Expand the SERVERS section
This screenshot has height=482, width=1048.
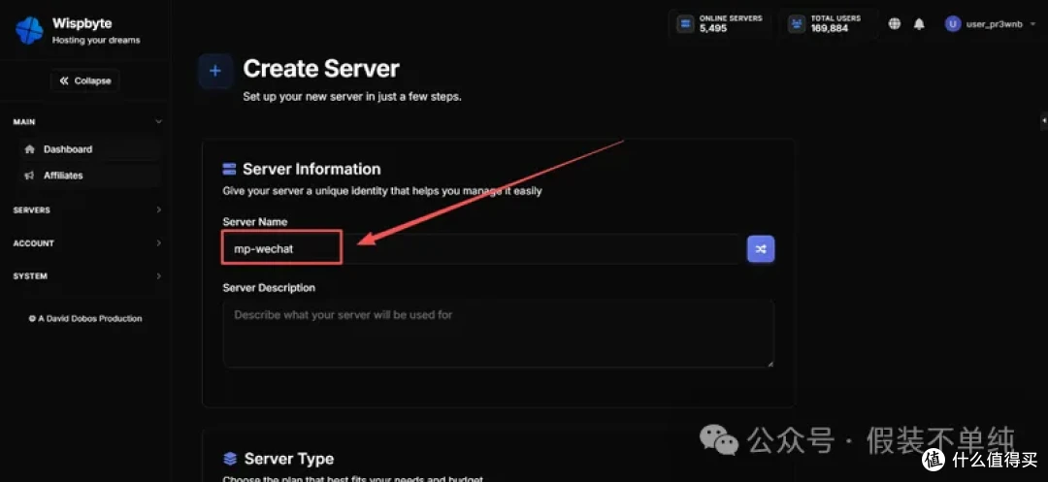click(x=87, y=210)
